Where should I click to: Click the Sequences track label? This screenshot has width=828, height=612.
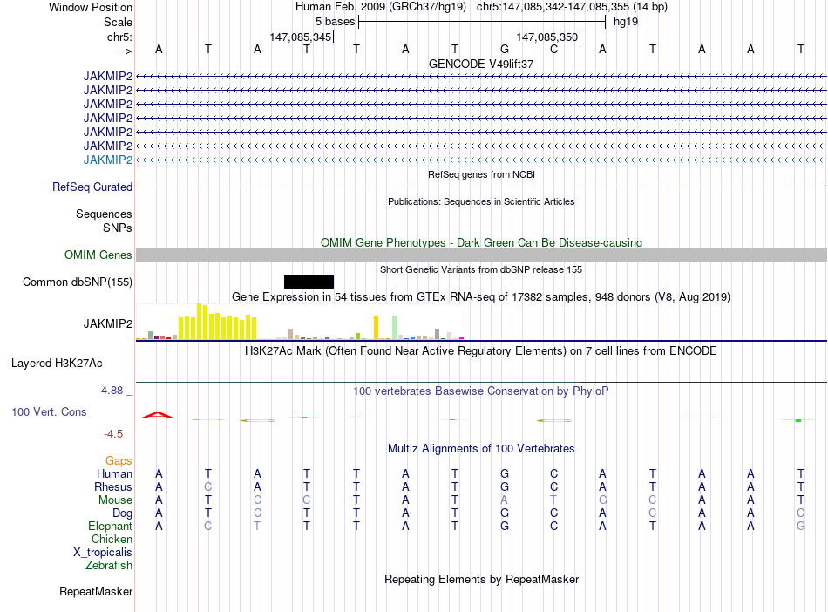click(104, 214)
